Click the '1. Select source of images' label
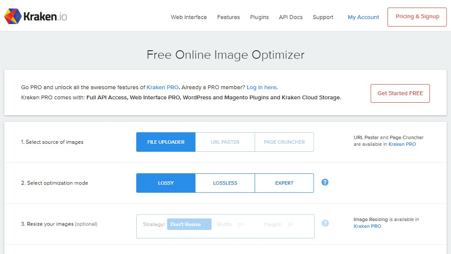 click(x=52, y=142)
